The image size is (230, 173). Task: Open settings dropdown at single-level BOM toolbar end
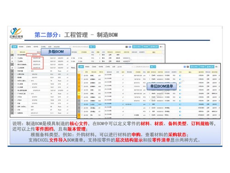217,67
